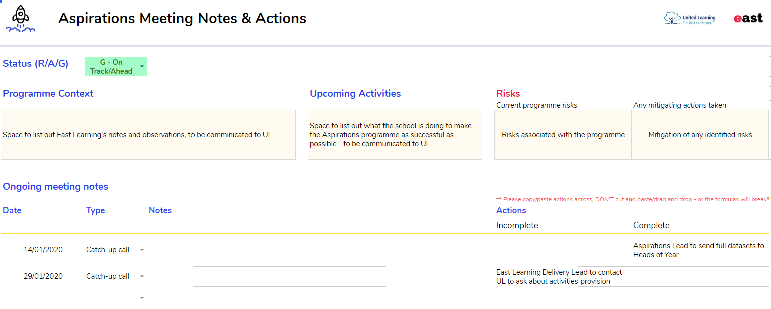Click the rocket logo icon

21,19
